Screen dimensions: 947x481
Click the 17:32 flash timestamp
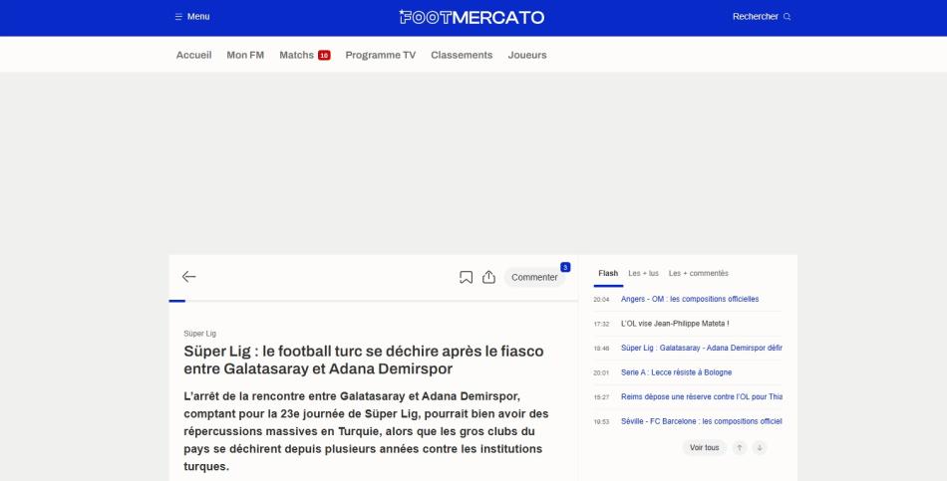[x=601, y=324]
